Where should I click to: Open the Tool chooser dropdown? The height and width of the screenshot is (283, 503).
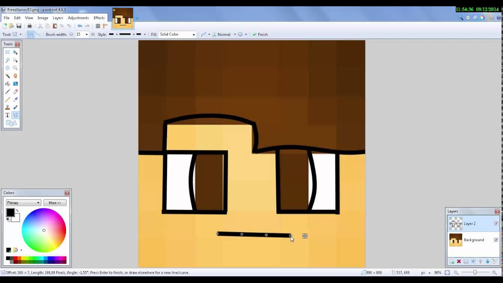click(x=17, y=35)
